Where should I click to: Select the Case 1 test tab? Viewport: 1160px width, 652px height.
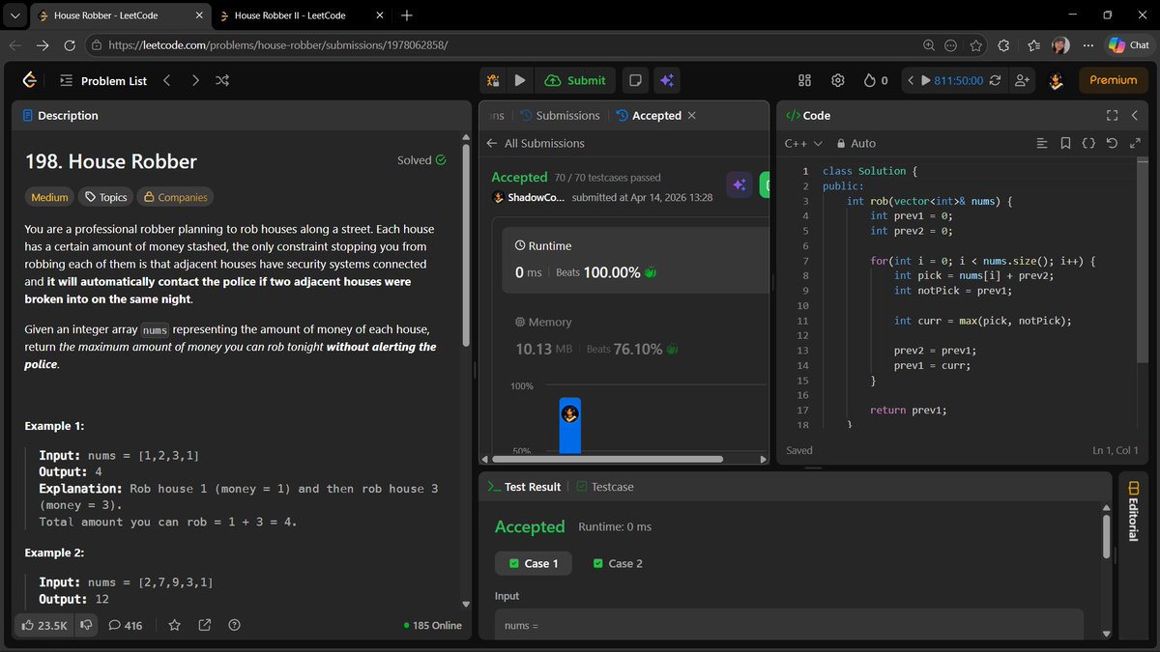tap(533, 563)
